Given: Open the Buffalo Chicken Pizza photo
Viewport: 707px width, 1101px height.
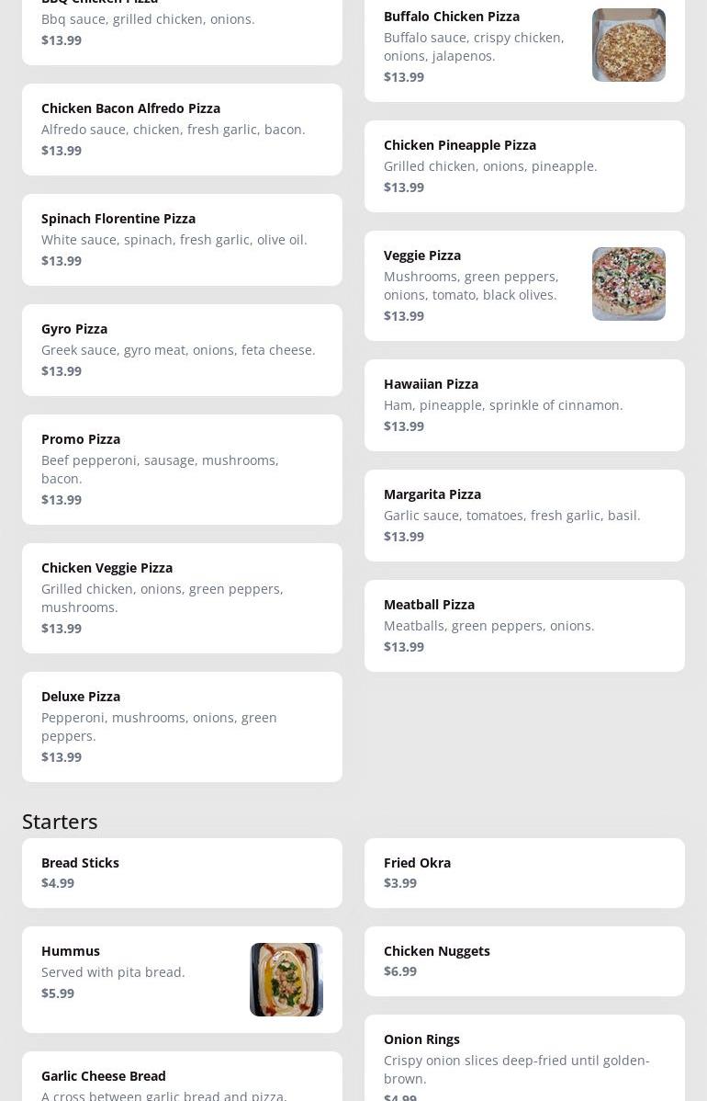Looking at the screenshot, I should pos(628,45).
